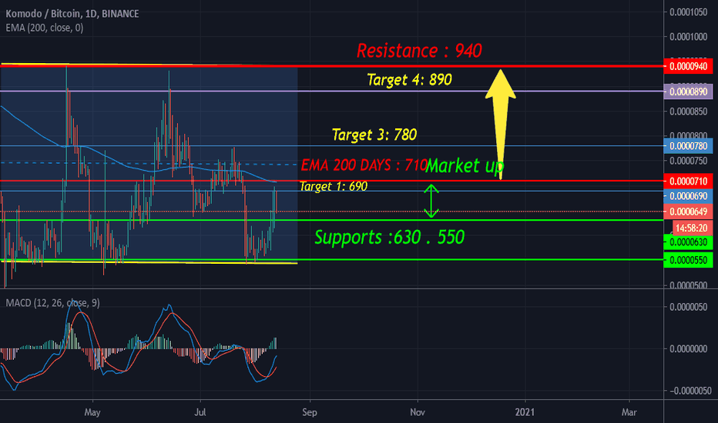This screenshot has height=423, width=718.
Task: Click the Sep label on time axis
Action: point(310,412)
